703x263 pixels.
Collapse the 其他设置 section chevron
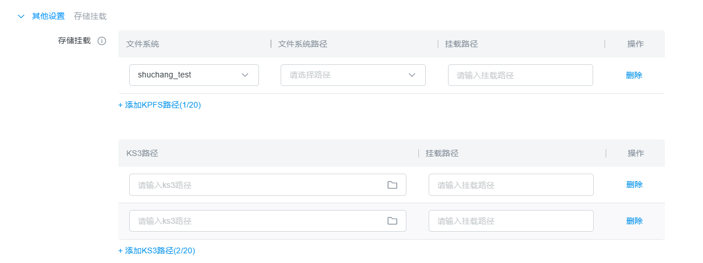tap(22, 17)
